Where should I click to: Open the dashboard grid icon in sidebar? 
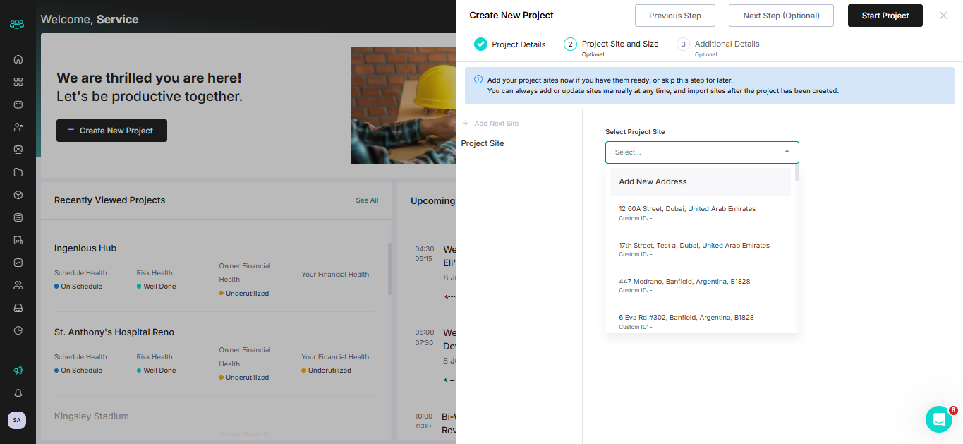pos(18,82)
